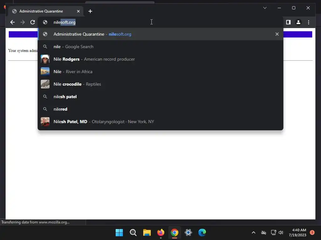Open the network tray icon
This screenshot has height=240, width=321.
pos(273,232)
